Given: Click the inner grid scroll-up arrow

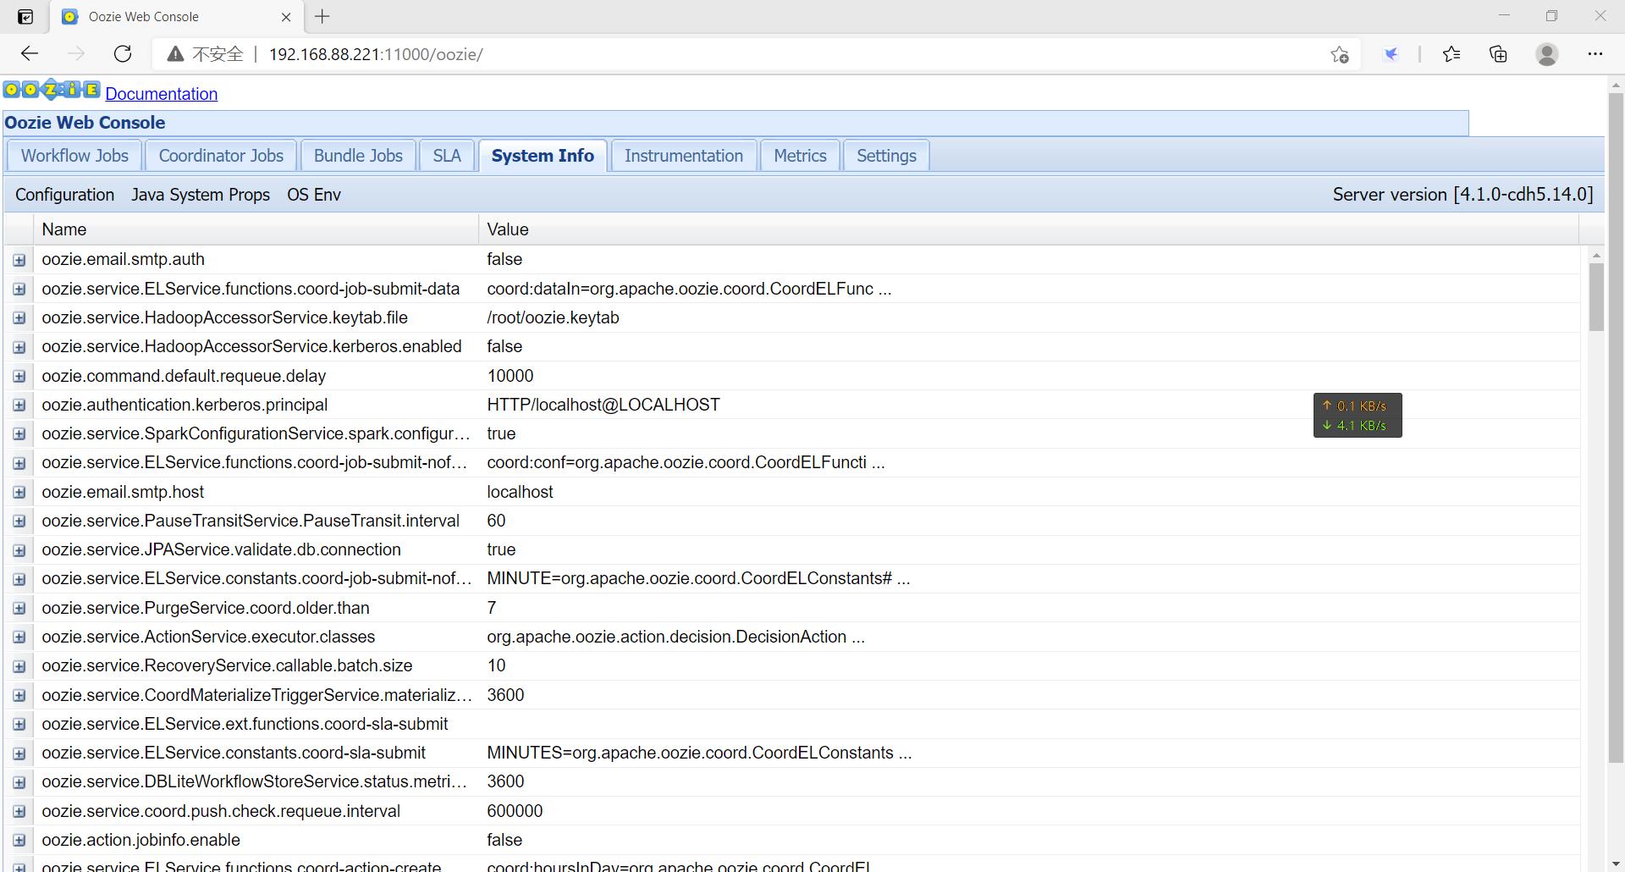Looking at the screenshot, I should pos(1596,255).
